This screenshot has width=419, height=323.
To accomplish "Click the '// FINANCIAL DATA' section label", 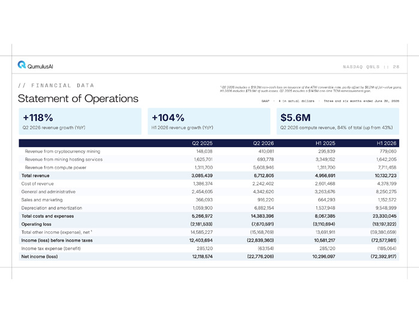I will click(56, 86).
